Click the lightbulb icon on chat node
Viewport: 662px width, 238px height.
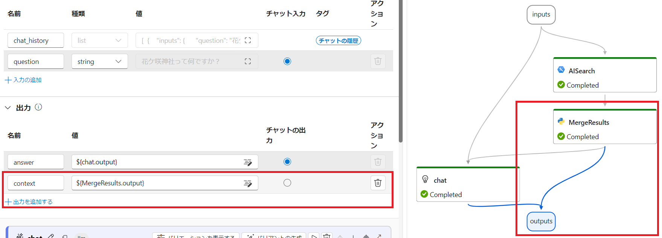coord(425,179)
